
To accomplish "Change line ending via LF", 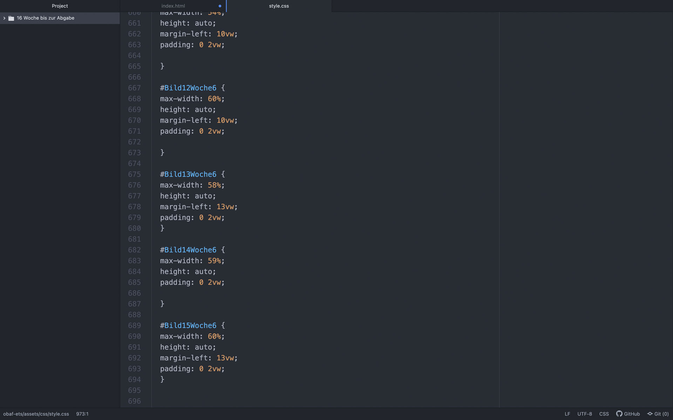I will point(567,414).
